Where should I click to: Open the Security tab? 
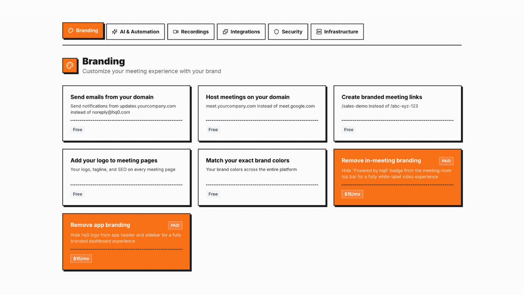click(x=288, y=32)
